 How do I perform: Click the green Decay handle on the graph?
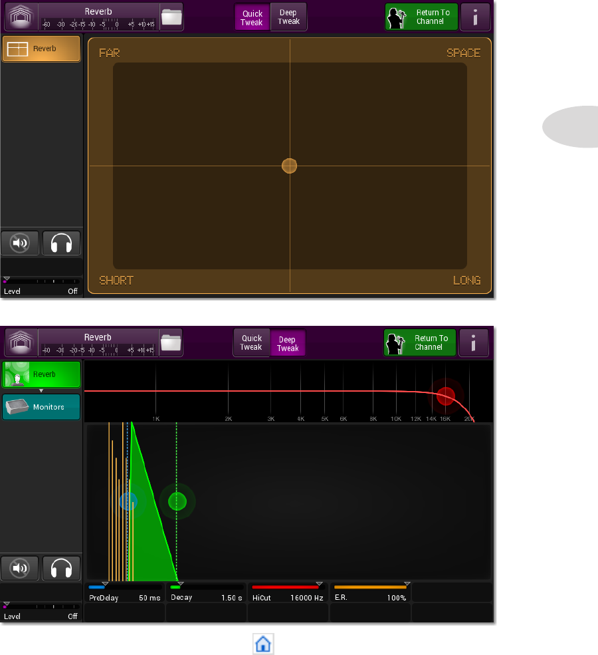click(x=177, y=501)
